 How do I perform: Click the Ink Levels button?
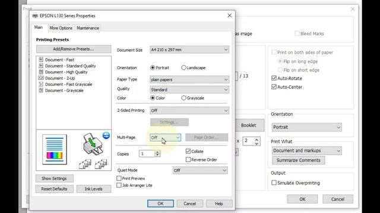(x=94, y=189)
